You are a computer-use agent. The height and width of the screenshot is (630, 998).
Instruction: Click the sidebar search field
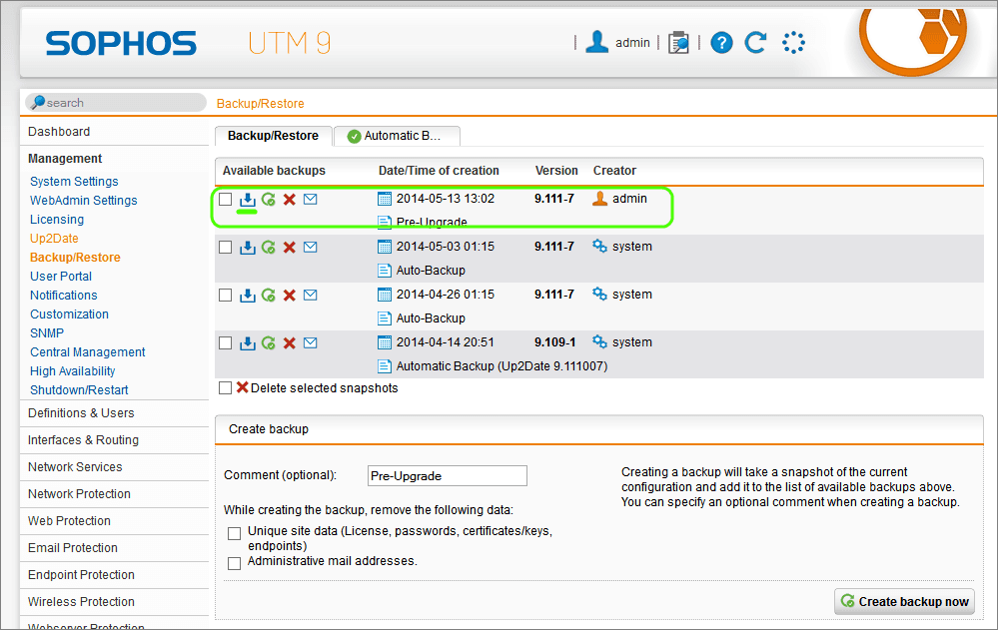click(116, 103)
